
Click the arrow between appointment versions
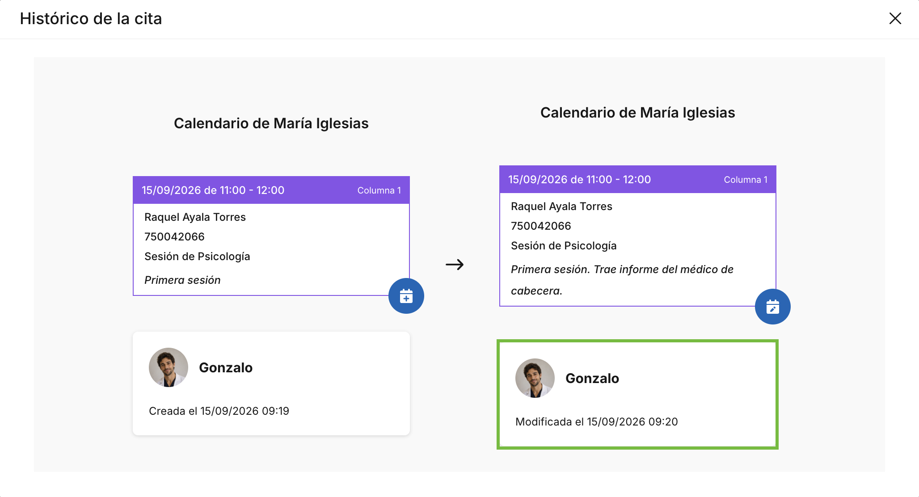click(x=455, y=265)
